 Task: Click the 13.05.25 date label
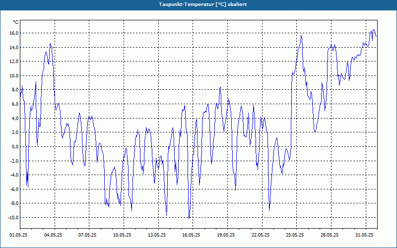pyautogui.click(x=157, y=235)
